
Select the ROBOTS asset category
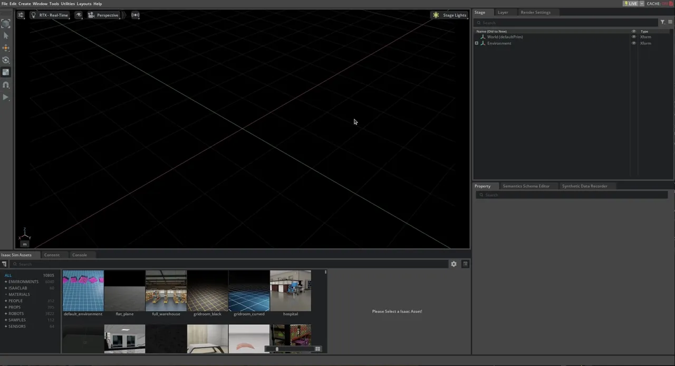coord(16,313)
